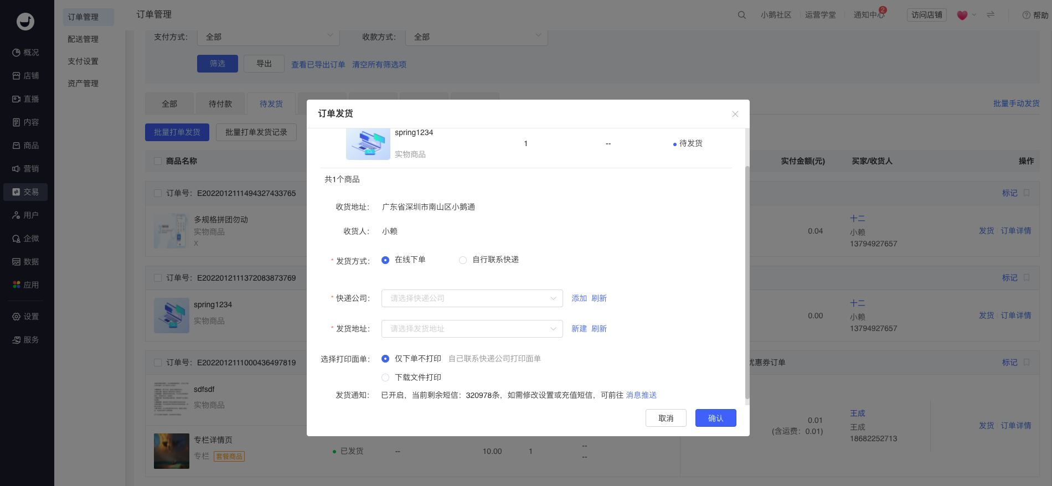1052x486 pixels.
Task: Click the spring1234 product thumbnail in dialog
Action: coord(368,144)
